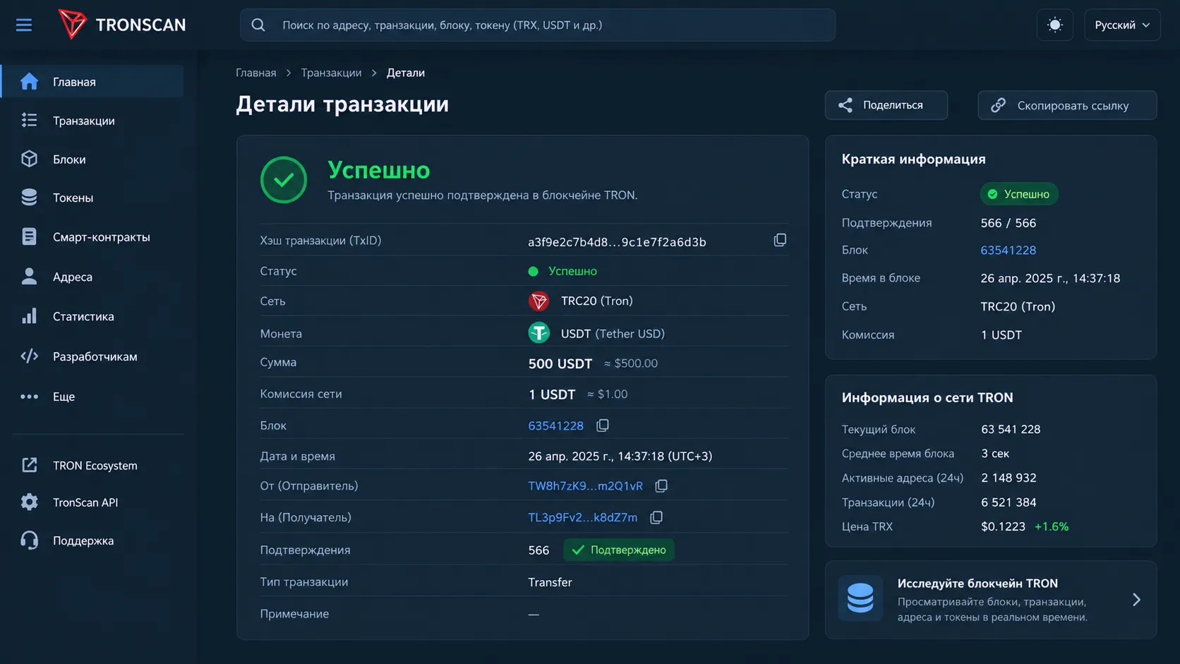This screenshot has width=1180, height=664.
Task: Click the TRON Ecosystem external link icon
Action: (29, 465)
